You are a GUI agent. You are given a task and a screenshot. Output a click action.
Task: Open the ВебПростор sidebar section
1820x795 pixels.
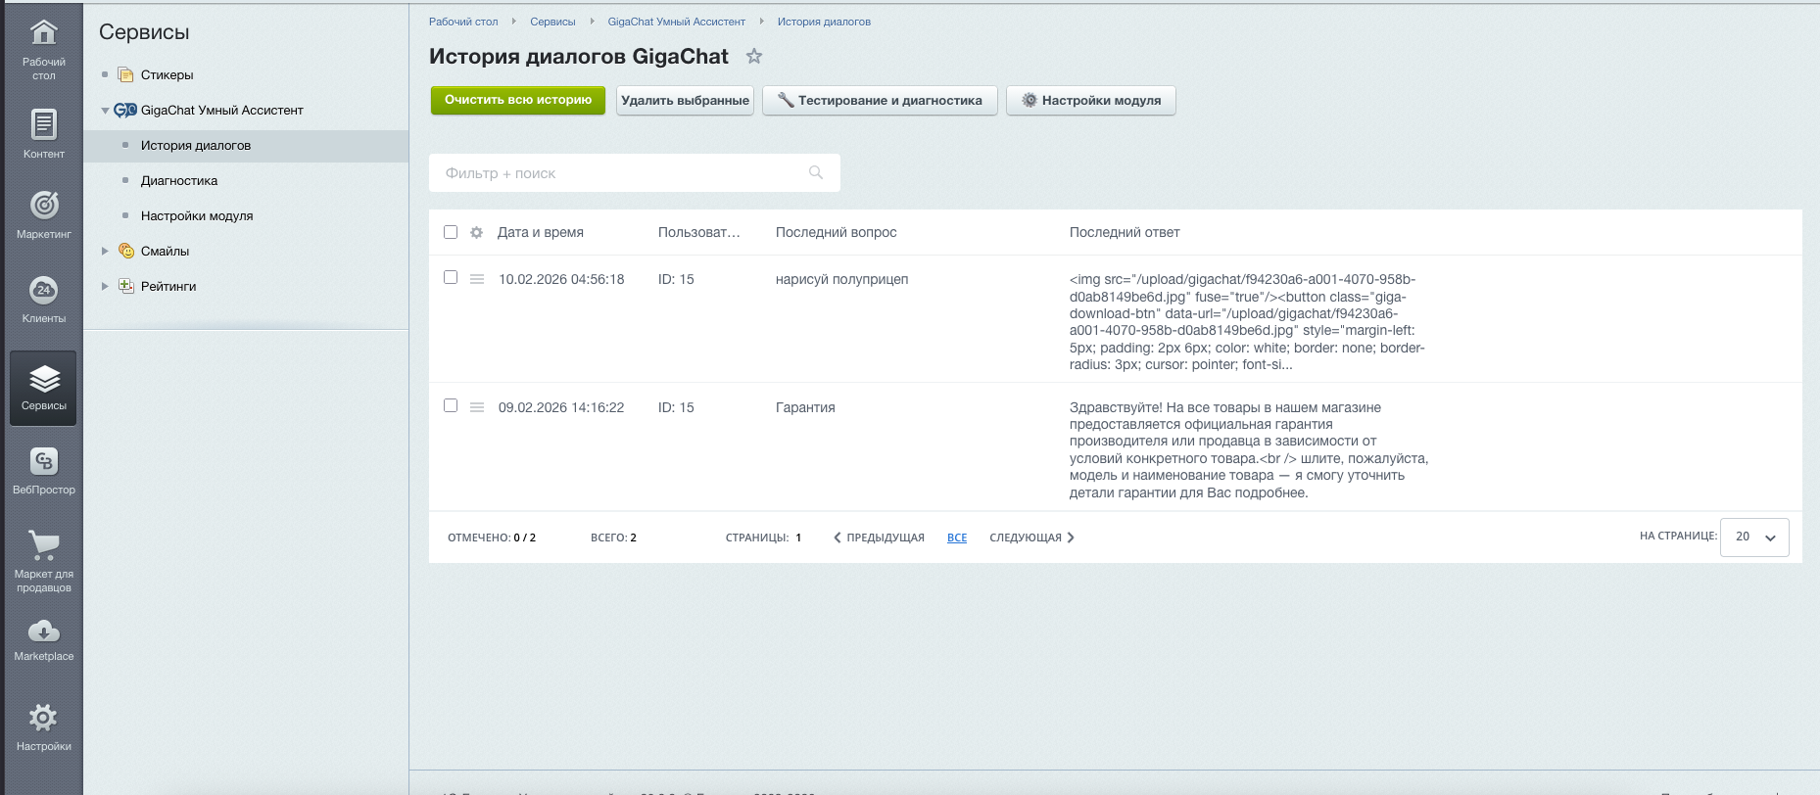(x=44, y=471)
